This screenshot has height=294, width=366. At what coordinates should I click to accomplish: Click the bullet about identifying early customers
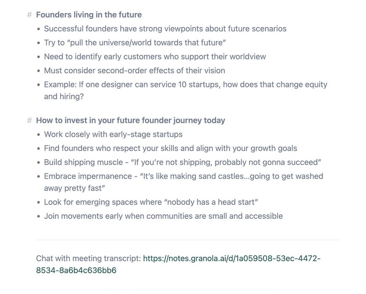tap(155, 57)
